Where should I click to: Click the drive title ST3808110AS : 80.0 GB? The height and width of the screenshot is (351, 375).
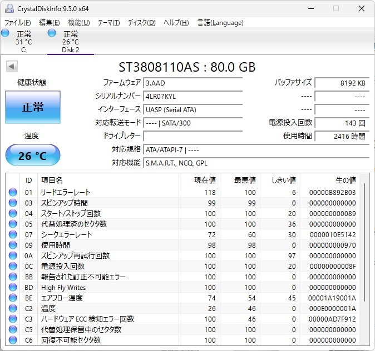[187, 67]
